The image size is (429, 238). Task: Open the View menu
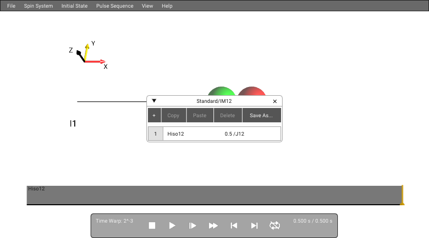click(x=147, y=6)
